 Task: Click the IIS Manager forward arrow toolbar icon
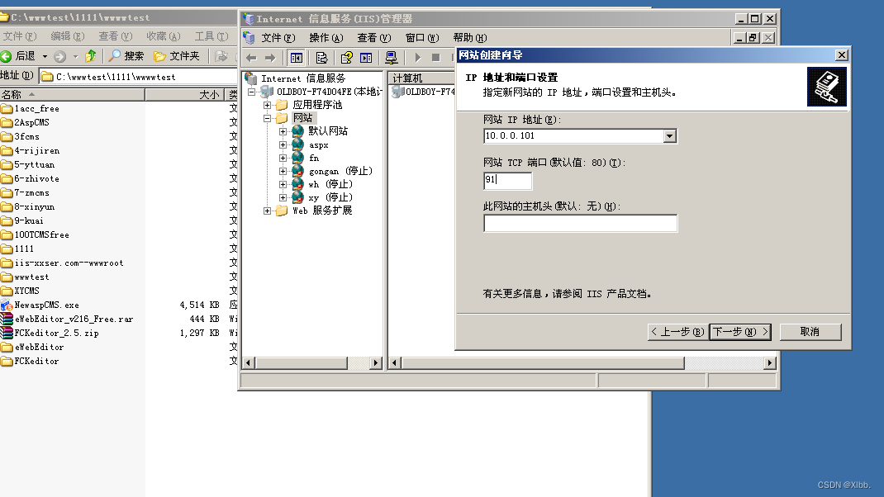click(x=270, y=58)
